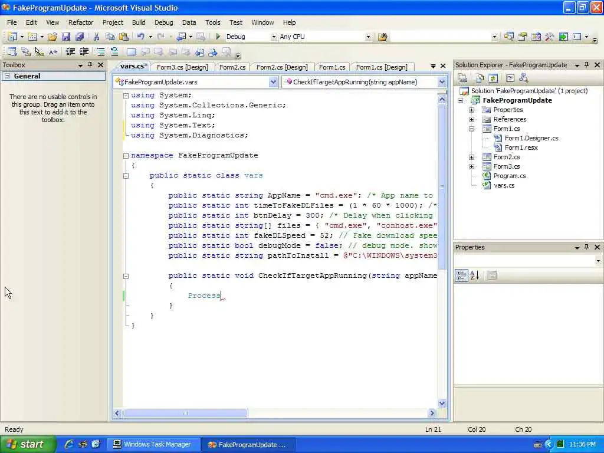Expand the Form3.cs node
604x453 pixels.
click(x=471, y=166)
